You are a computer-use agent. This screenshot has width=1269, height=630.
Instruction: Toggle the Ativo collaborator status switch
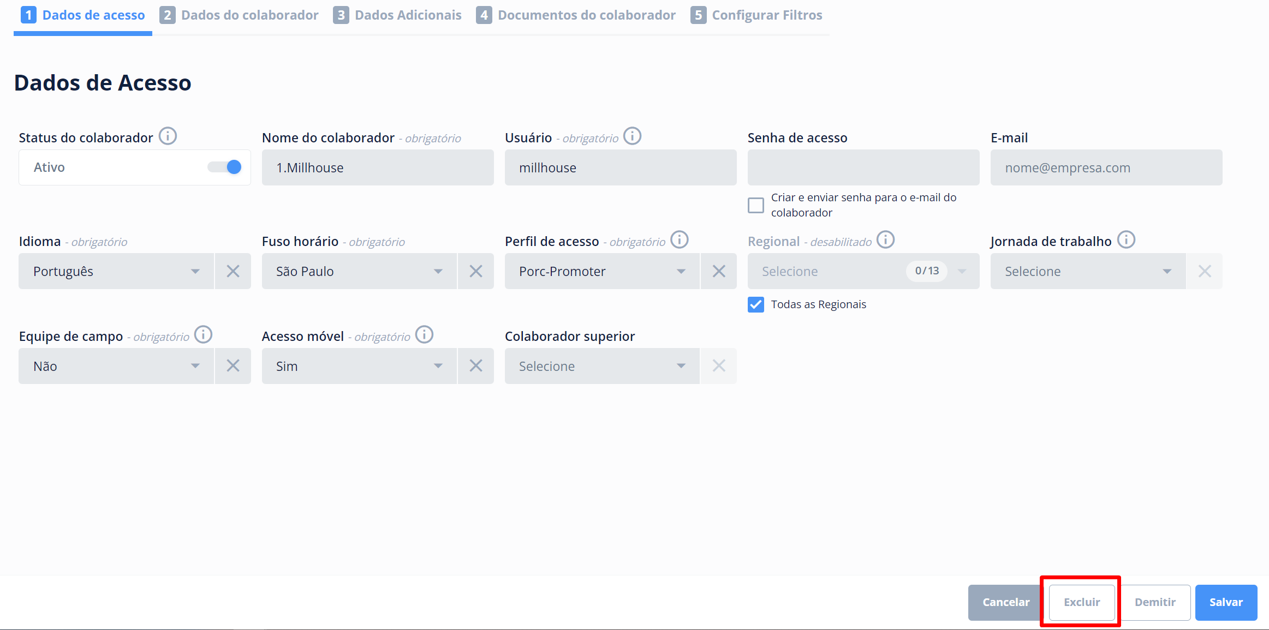pos(225,167)
